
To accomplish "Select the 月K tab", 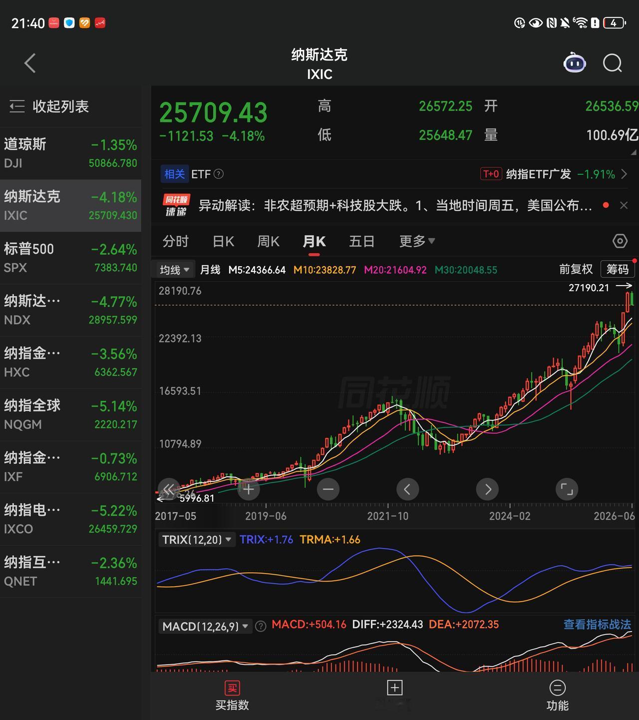I will click(x=314, y=241).
